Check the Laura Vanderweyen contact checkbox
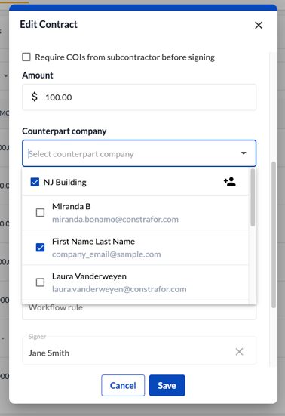 (x=40, y=282)
